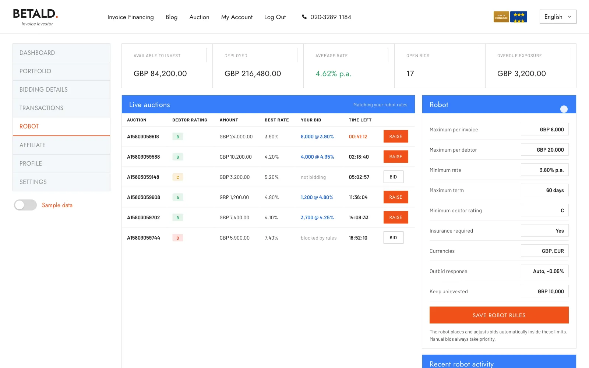Click BID for auction A15803059744
This screenshot has width=589, height=368.
click(x=393, y=238)
